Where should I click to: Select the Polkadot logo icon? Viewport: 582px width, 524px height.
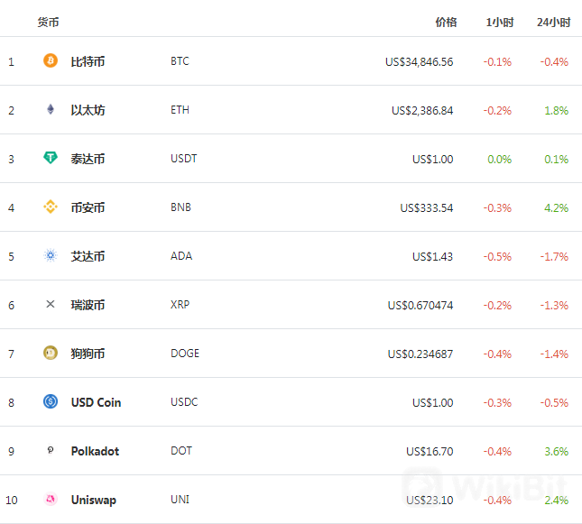click(x=51, y=450)
